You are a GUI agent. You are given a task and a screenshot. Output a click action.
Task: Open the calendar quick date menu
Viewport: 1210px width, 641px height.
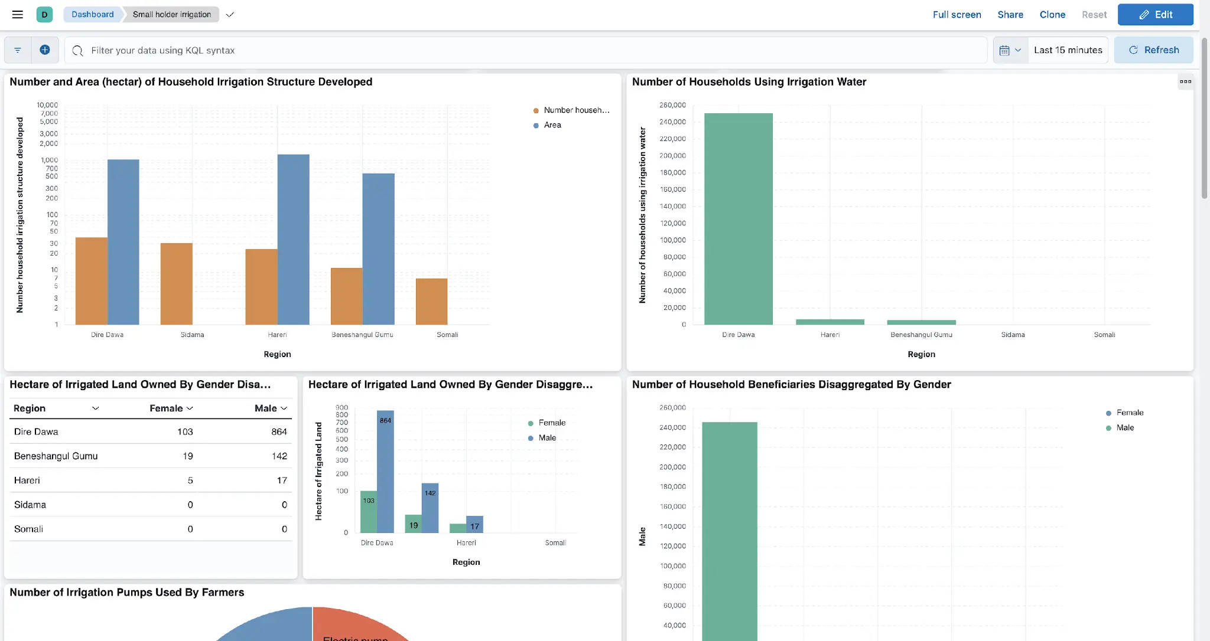pos(1010,50)
